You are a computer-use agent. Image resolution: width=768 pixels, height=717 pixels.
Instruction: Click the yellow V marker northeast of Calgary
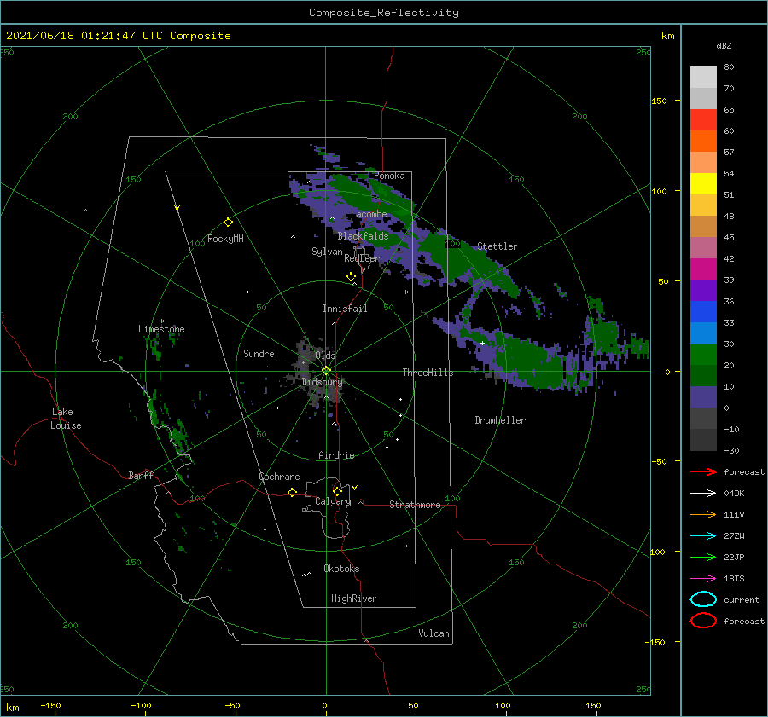click(x=354, y=488)
